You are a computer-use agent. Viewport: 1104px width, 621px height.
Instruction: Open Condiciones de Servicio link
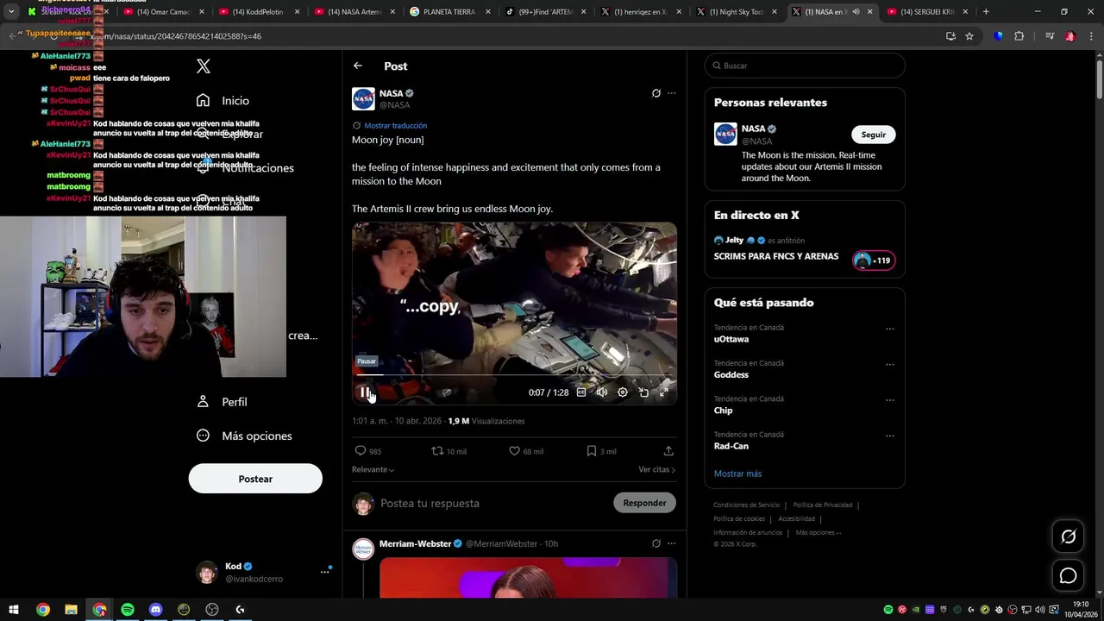pyautogui.click(x=746, y=505)
